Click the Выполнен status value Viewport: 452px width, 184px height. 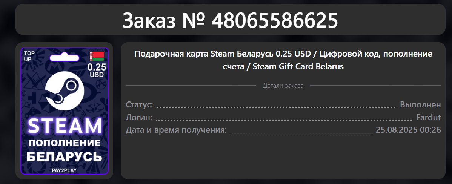420,104
